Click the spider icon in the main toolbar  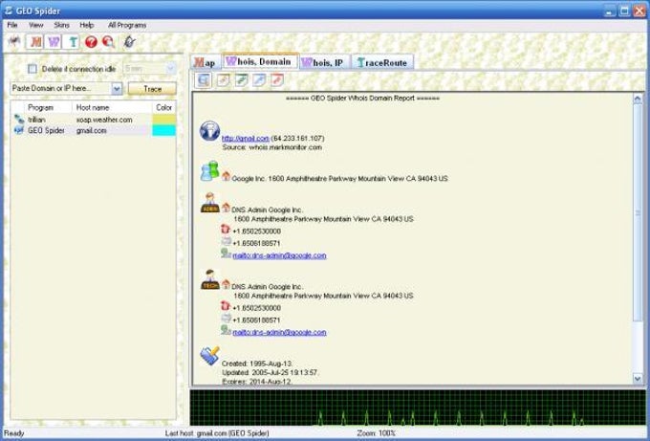14,41
